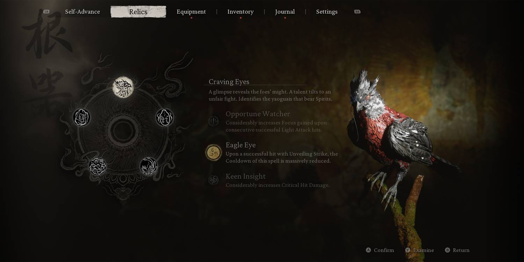Open the Self-Advance tab
The height and width of the screenshot is (262, 524).
82,12
